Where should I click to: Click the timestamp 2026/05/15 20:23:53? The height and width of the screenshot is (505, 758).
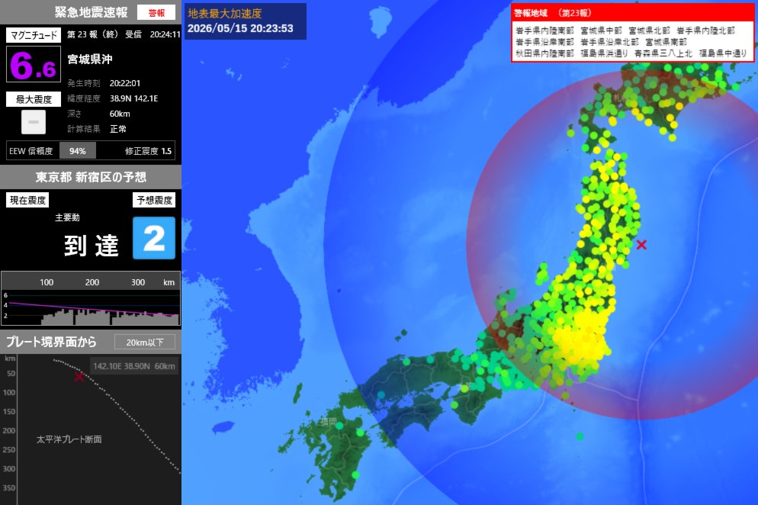pyautogui.click(x=240, y=28)
